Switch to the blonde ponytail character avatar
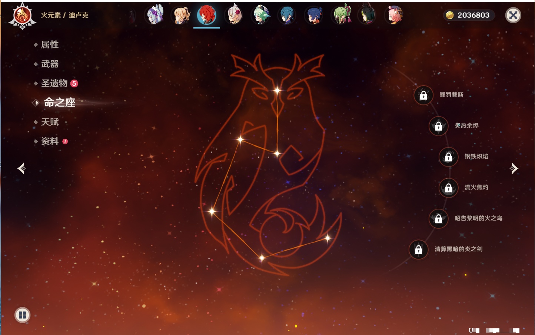The width and height of the screenshot is (535, 335). (181, 15)
